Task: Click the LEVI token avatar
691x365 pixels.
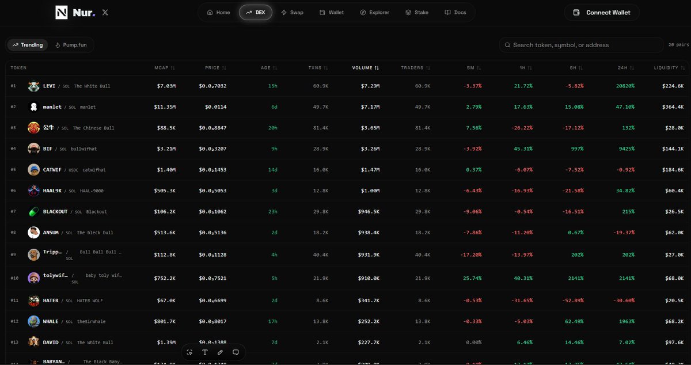Action: pyautogui.click(x=33, y=86)
